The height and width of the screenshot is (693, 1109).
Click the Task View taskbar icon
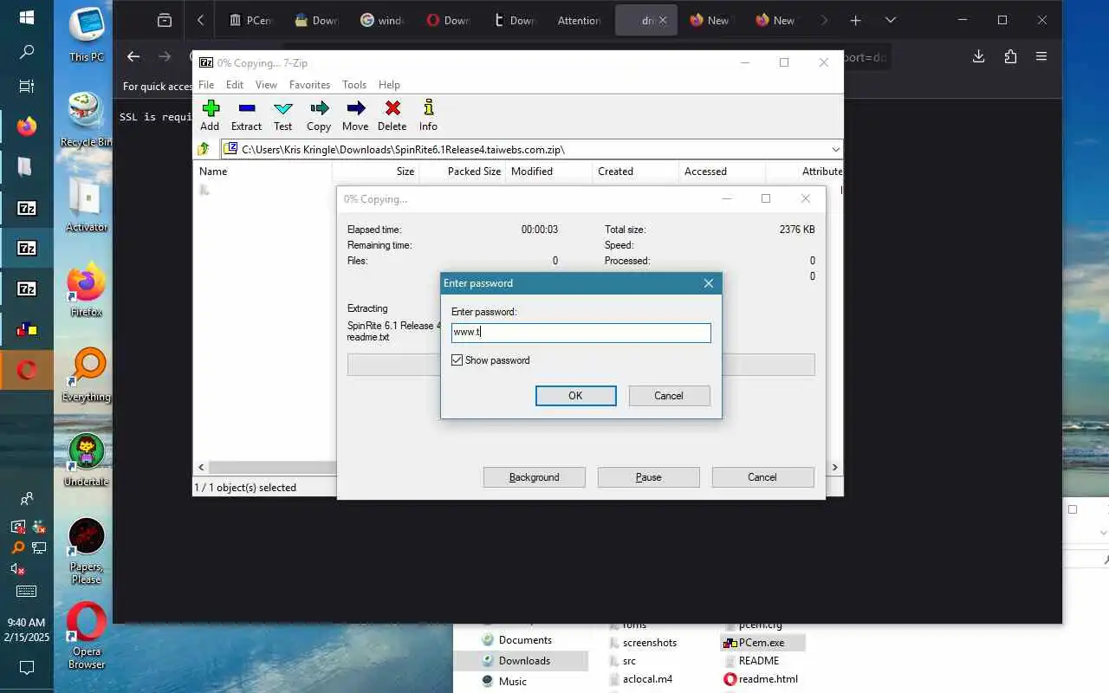click(26, 86)
